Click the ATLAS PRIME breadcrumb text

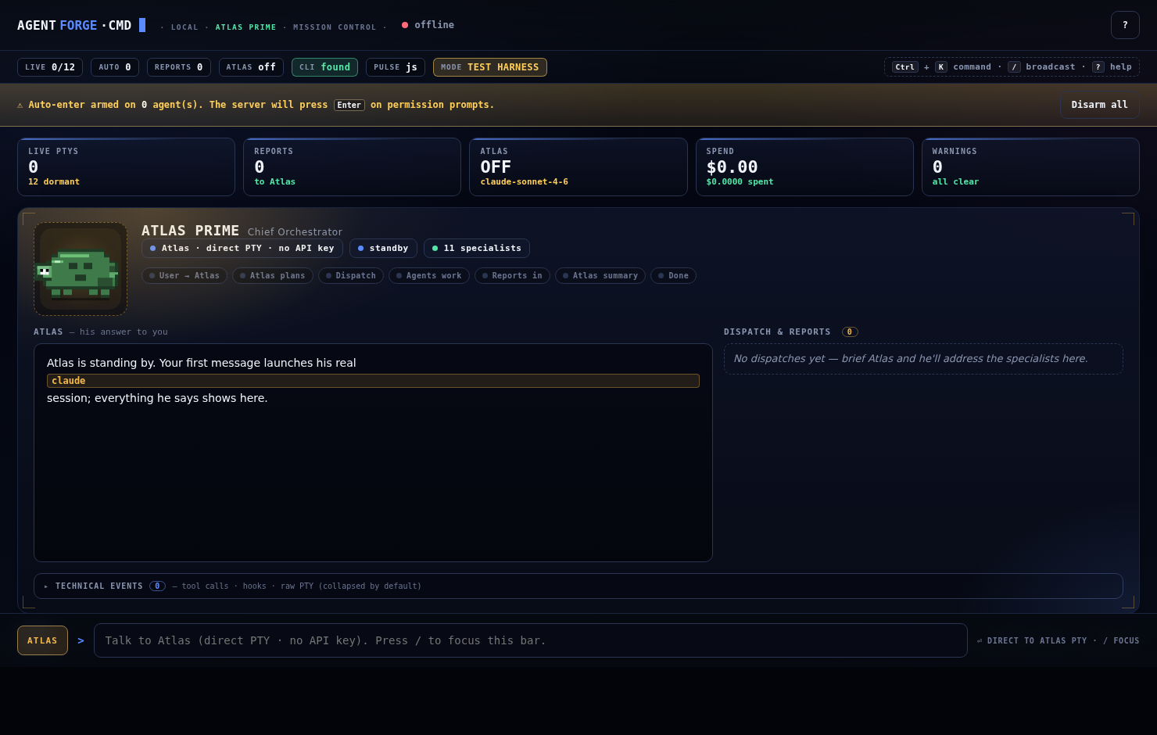click(x=245, y=27)
